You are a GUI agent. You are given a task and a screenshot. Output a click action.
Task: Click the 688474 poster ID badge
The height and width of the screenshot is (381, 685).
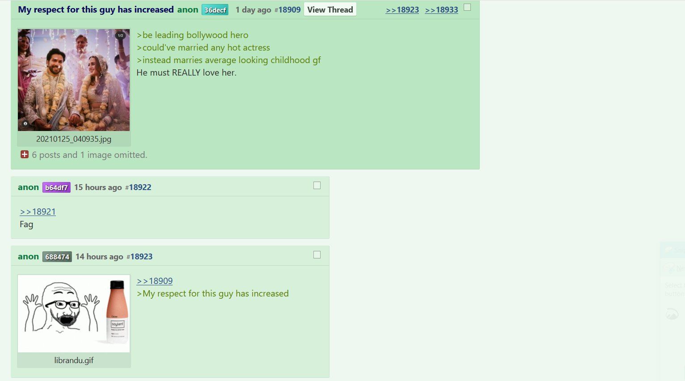(57, 257)
